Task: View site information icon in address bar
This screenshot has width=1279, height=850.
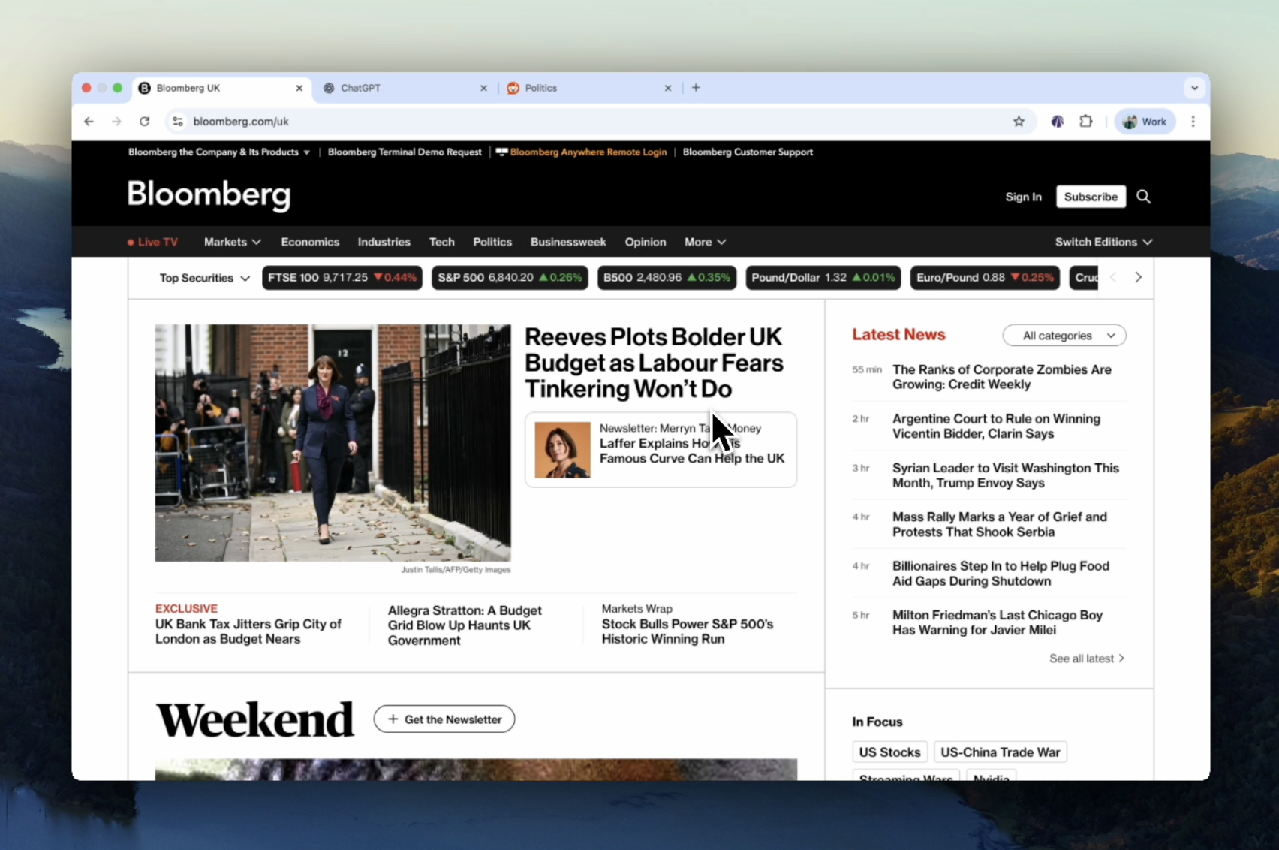Action: (178, 122)
